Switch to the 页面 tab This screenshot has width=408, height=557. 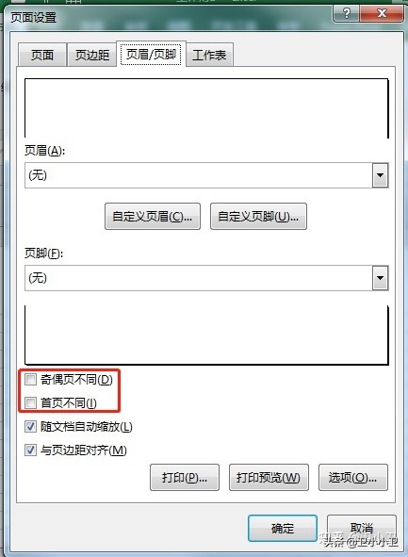(42, 55)
